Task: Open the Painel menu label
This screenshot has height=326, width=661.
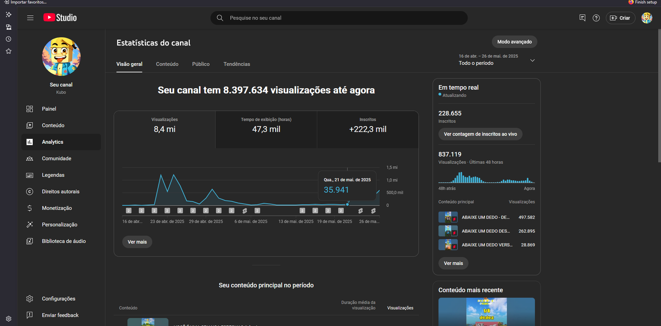Action: click(x=49, y=109)
